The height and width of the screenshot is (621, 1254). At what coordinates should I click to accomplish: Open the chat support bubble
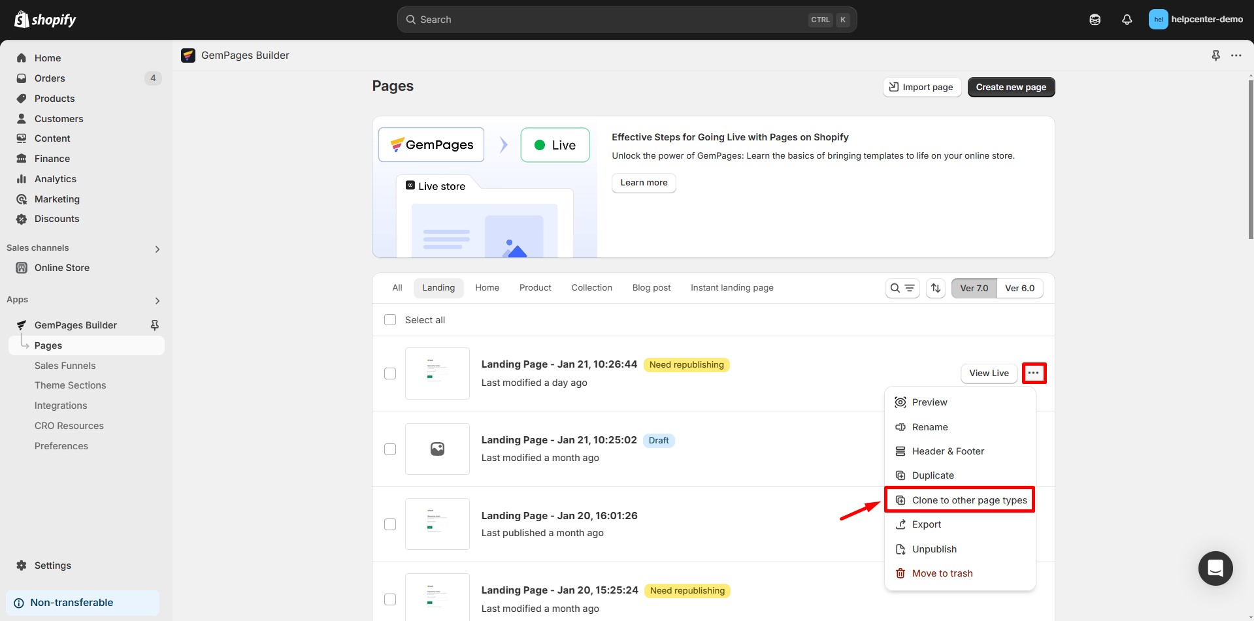(1215, 568)
